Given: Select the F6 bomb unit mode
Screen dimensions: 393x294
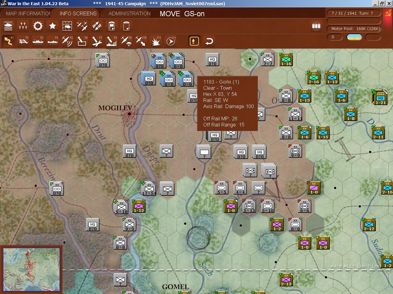Looking at the screenshot, I should point(82,41).
